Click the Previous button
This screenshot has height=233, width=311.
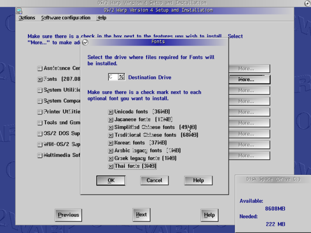(x=68, y=215)
